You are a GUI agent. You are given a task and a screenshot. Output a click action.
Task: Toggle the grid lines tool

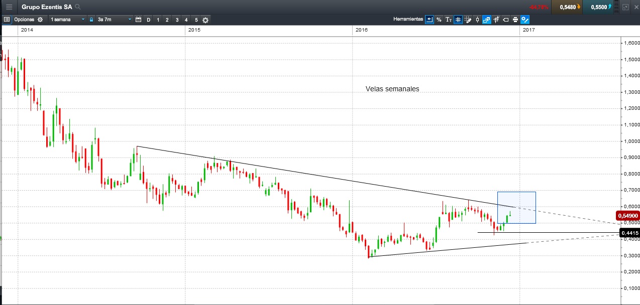458,20
